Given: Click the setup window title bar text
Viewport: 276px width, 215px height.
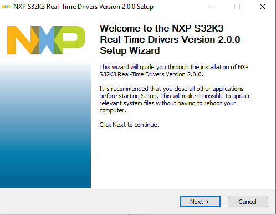Looking at the screenshot, I should tap(83, 7).
